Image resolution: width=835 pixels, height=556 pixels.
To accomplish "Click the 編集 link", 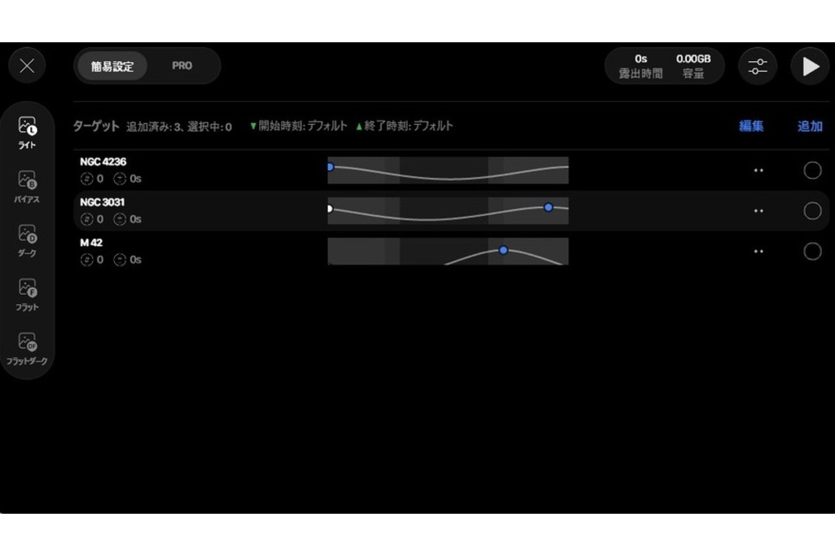I will tap(751, 126).
